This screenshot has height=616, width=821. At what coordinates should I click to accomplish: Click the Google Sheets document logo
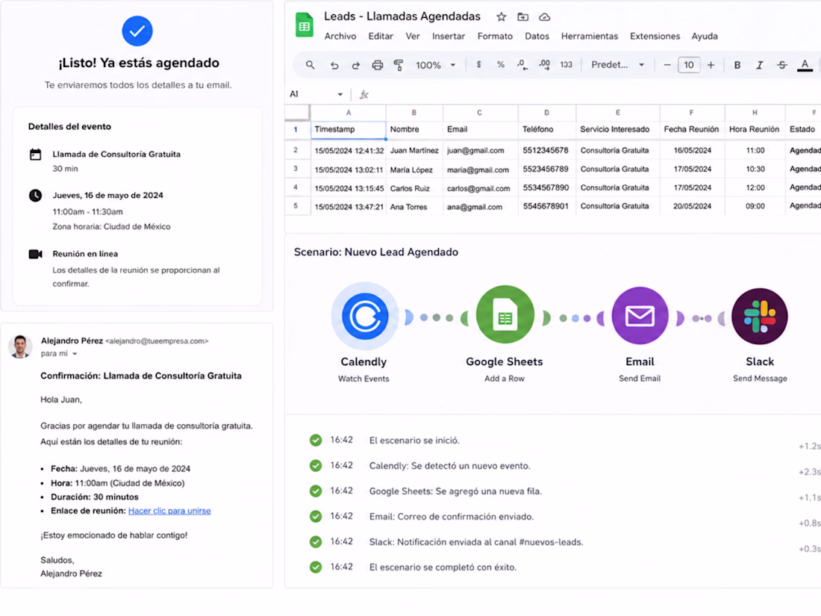(305, 25)
